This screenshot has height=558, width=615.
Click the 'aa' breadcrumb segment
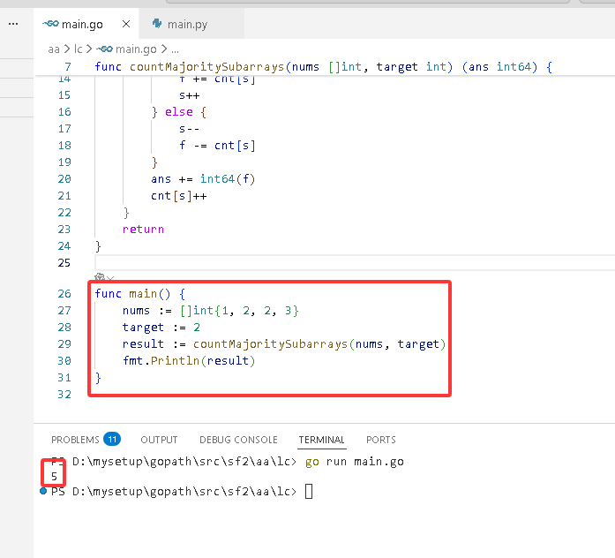click(54, 49)
